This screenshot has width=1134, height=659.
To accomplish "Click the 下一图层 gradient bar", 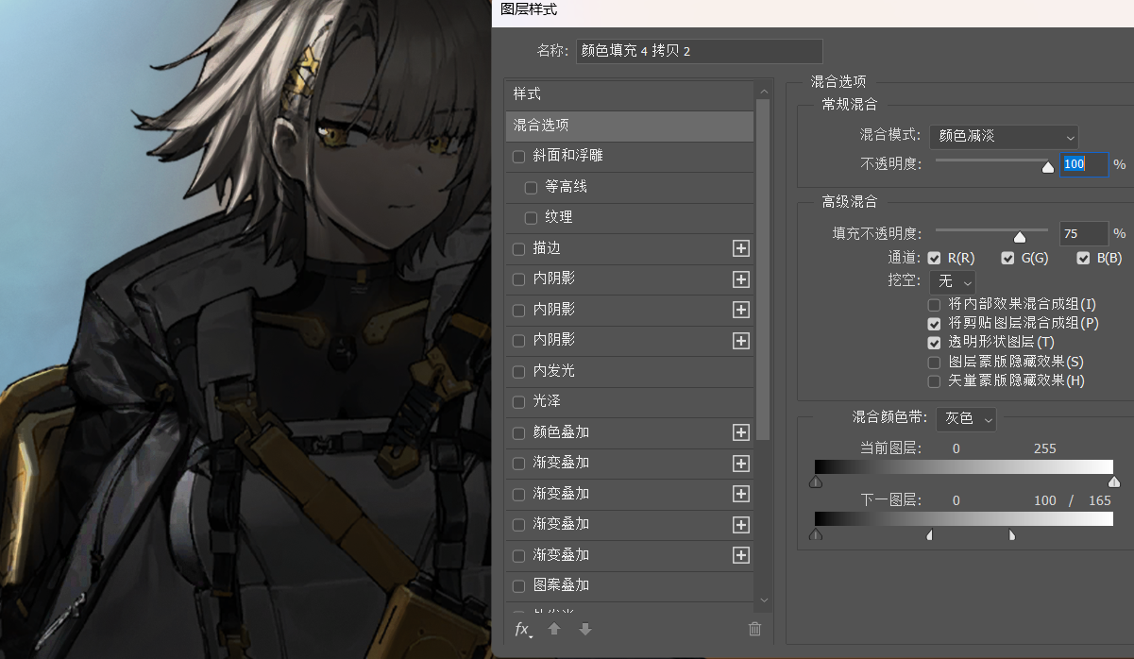I will (964, 519).
